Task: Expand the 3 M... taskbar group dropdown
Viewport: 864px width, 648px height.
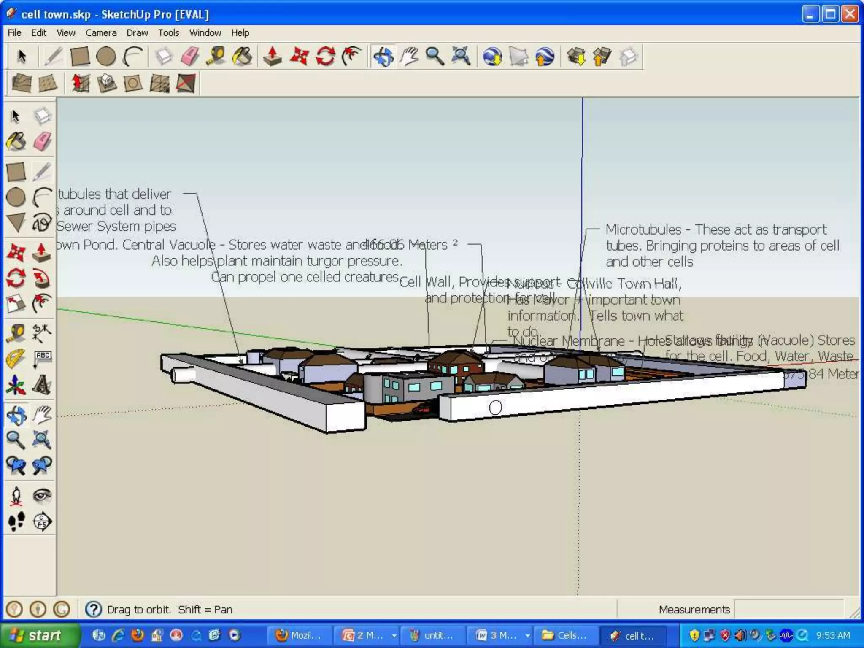Action: [527, 635]
